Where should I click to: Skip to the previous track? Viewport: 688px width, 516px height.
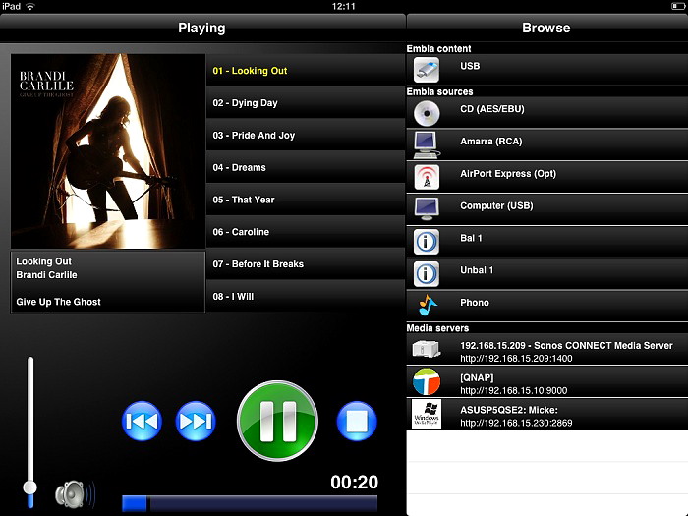[x=142, y=421]
